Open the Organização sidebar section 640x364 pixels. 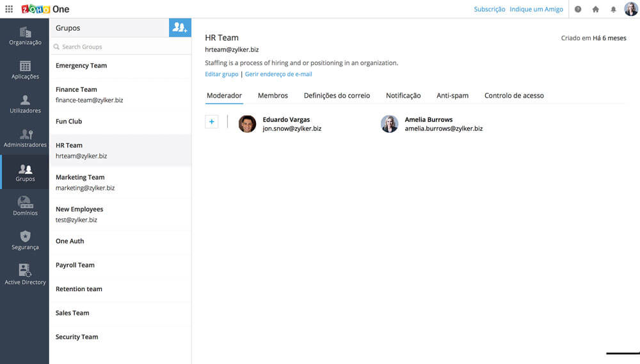(25, 36)
